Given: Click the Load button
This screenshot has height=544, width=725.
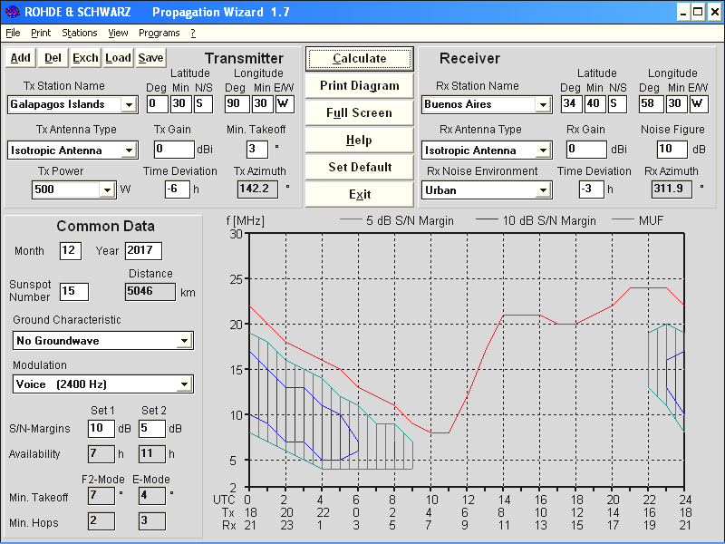Looking at the screenshot, I should [x=118, y=58].
